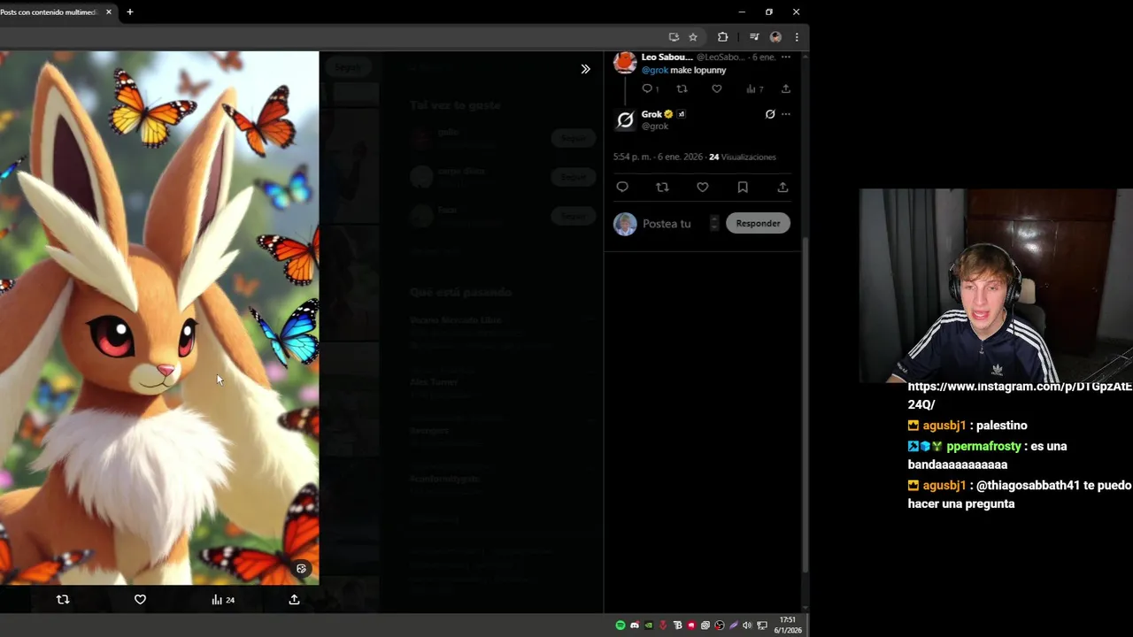The height and width of the screenshot is (637, 1133).
Task: Open NVIDIA icon in system tray
Action: [x=648, y=625]
